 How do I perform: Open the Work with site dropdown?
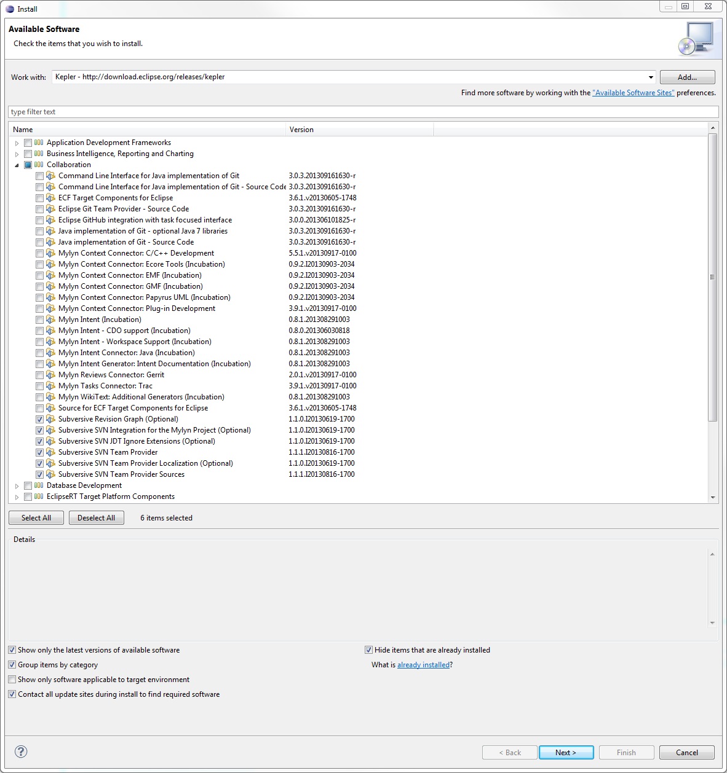[x=651, y=77]
